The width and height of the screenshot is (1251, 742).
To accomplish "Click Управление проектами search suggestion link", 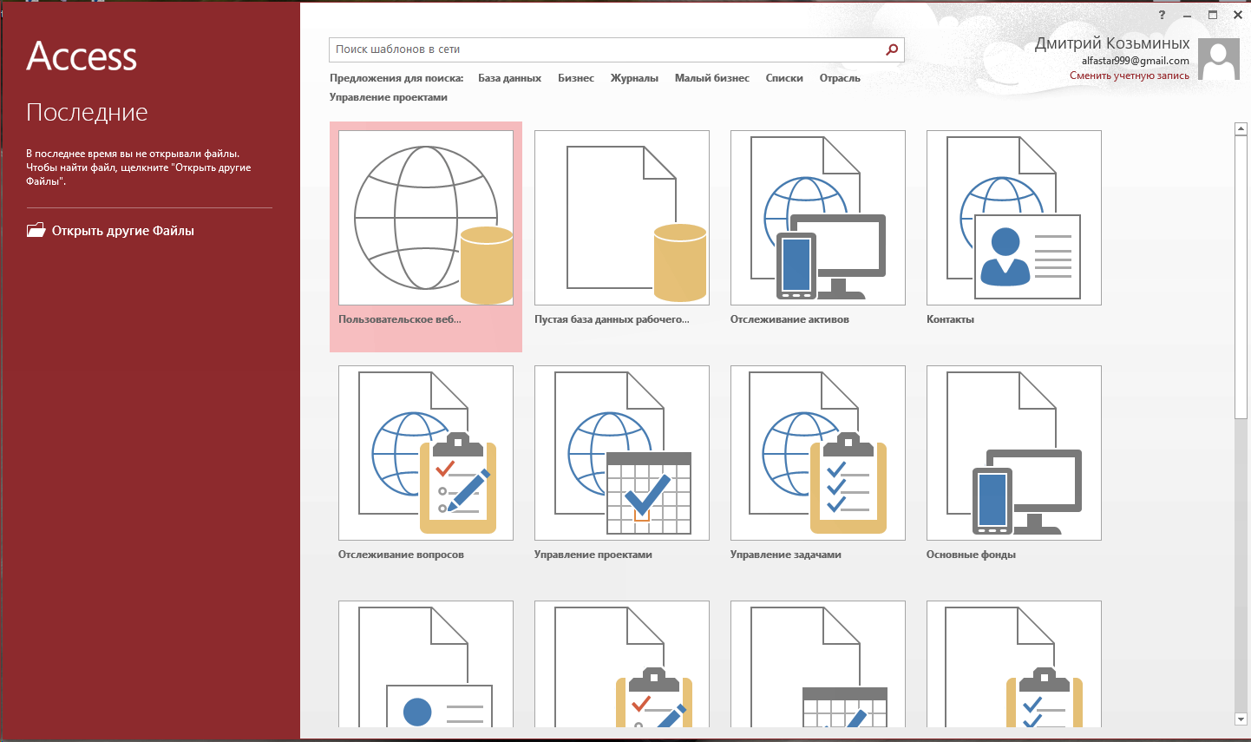I will [x=389, y=97].
